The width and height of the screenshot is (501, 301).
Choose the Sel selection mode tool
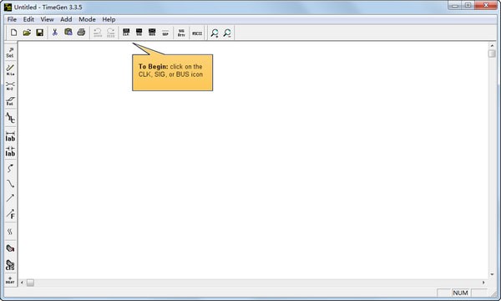point(10,53)
